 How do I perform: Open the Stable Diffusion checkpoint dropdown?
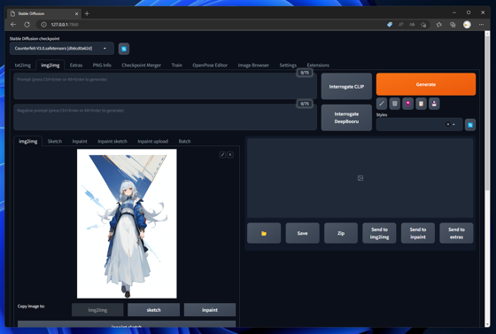tap(62, 49)
